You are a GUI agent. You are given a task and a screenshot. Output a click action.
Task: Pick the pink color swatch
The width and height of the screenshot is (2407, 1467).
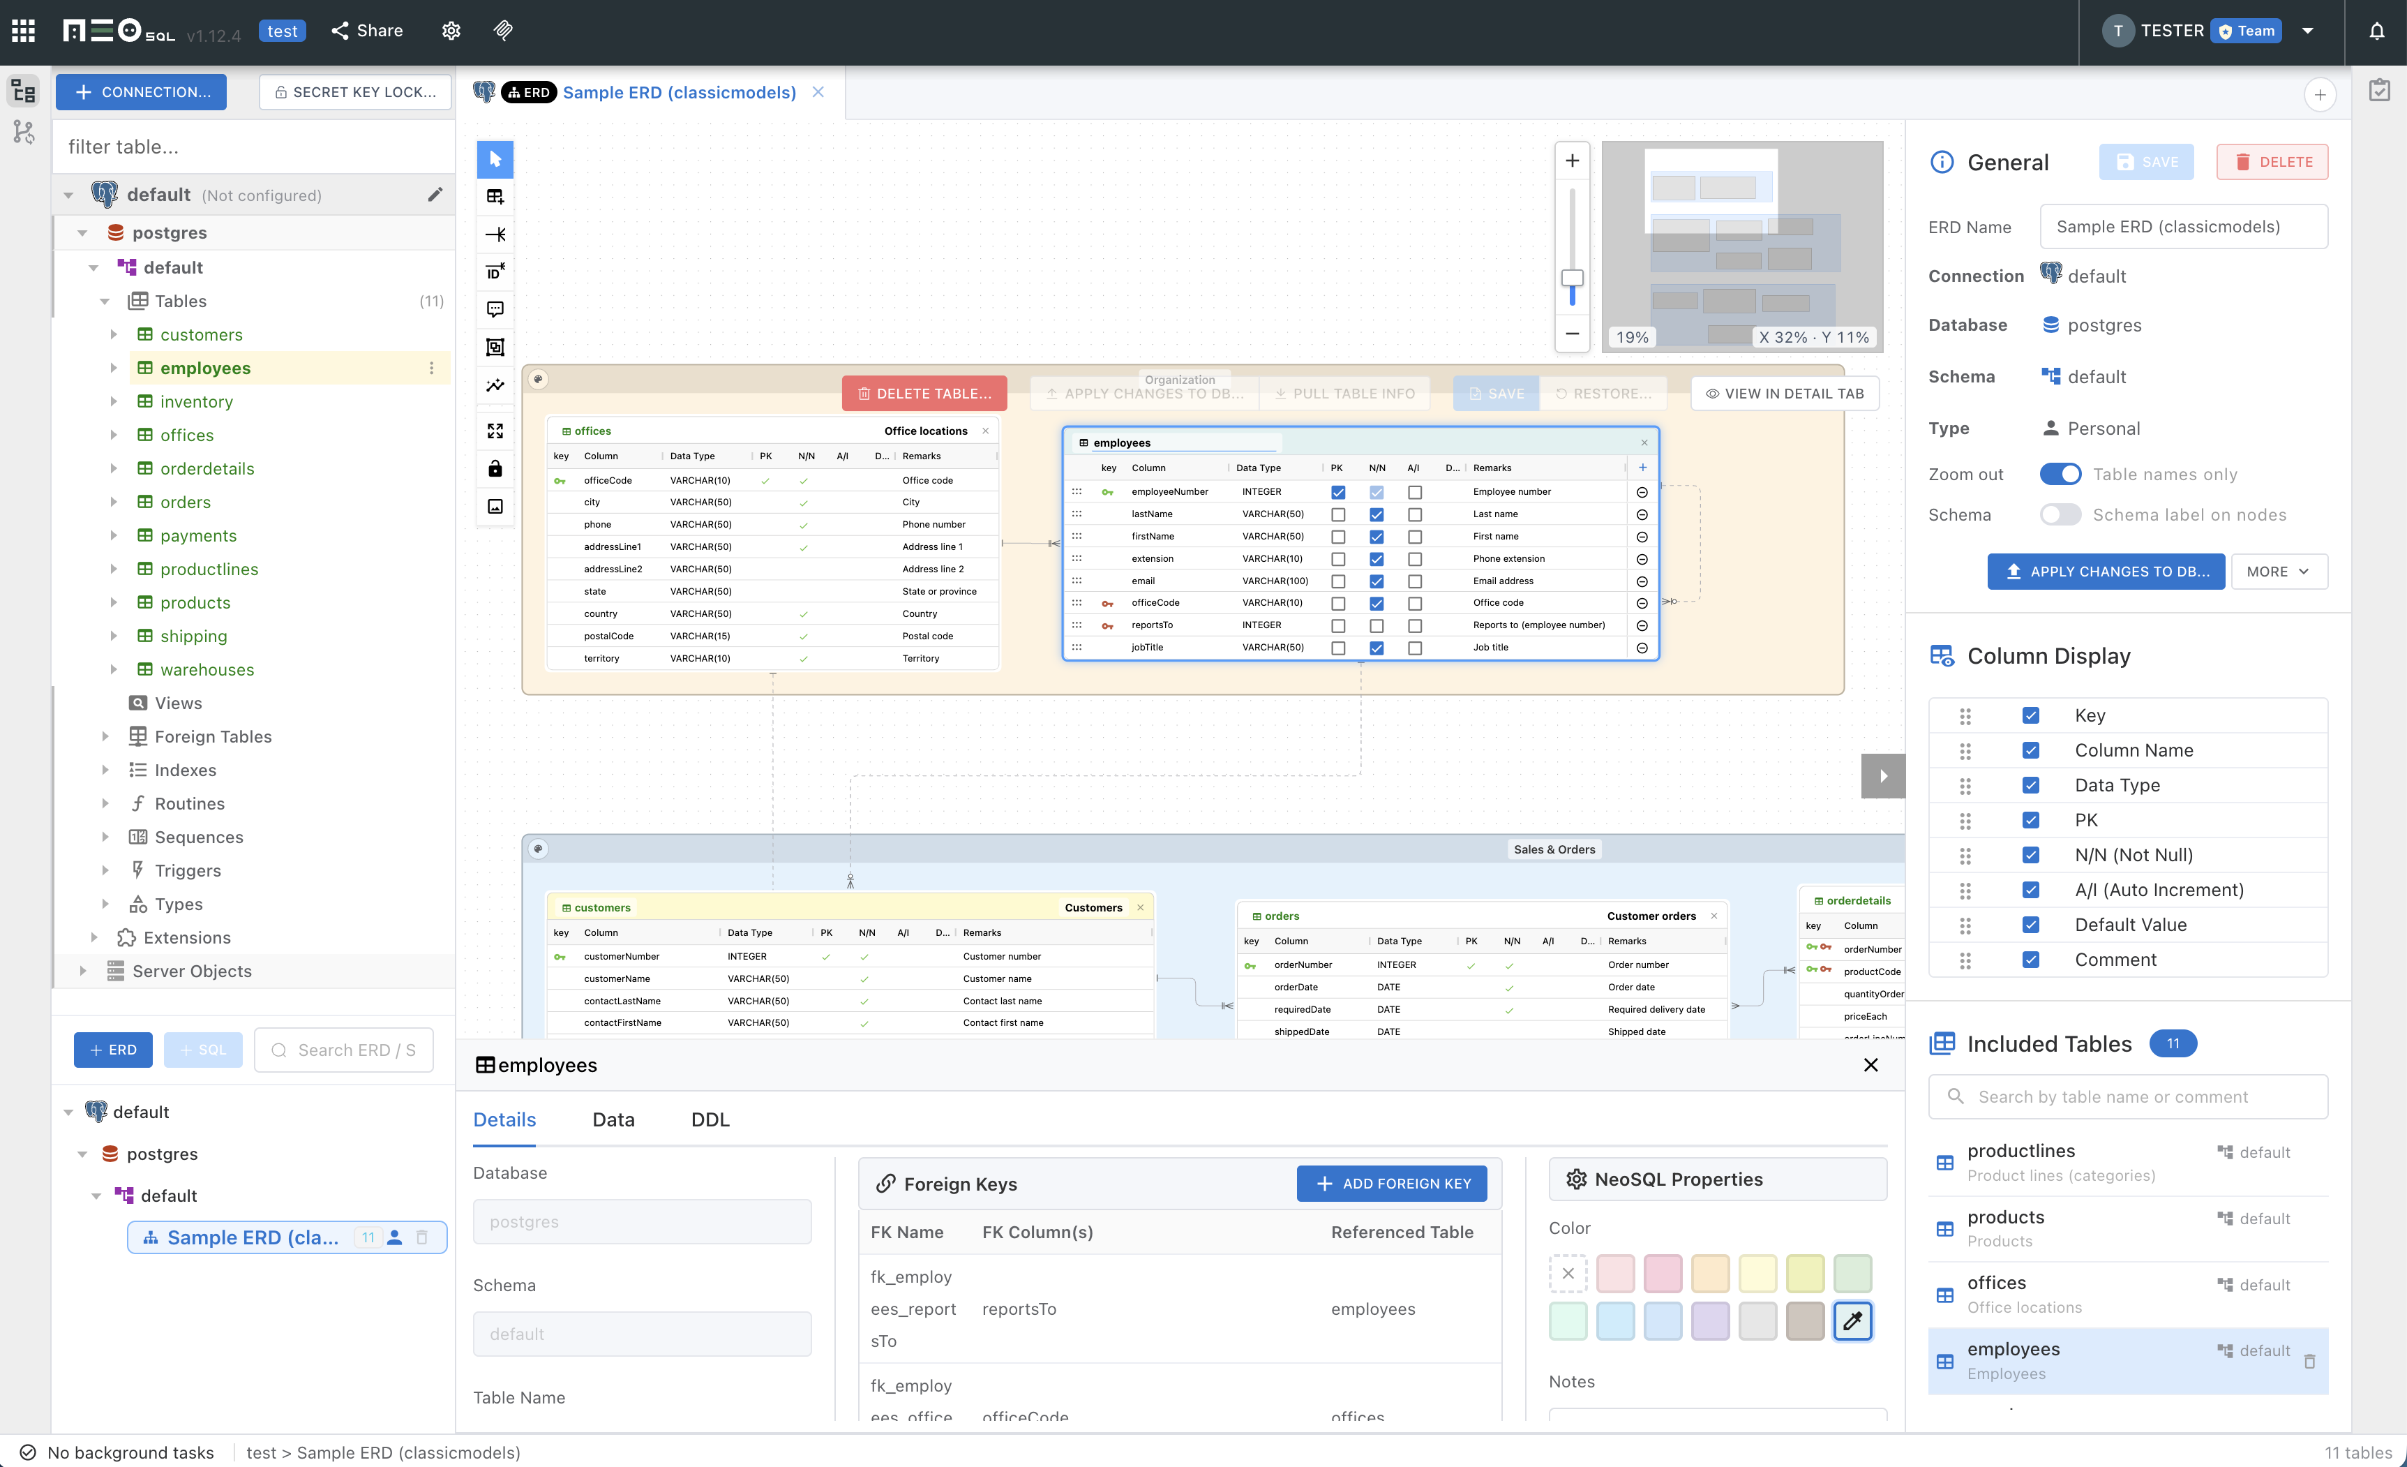coord(1662,1274)
